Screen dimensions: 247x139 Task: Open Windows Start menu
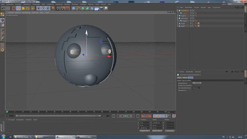pos(3,137)
